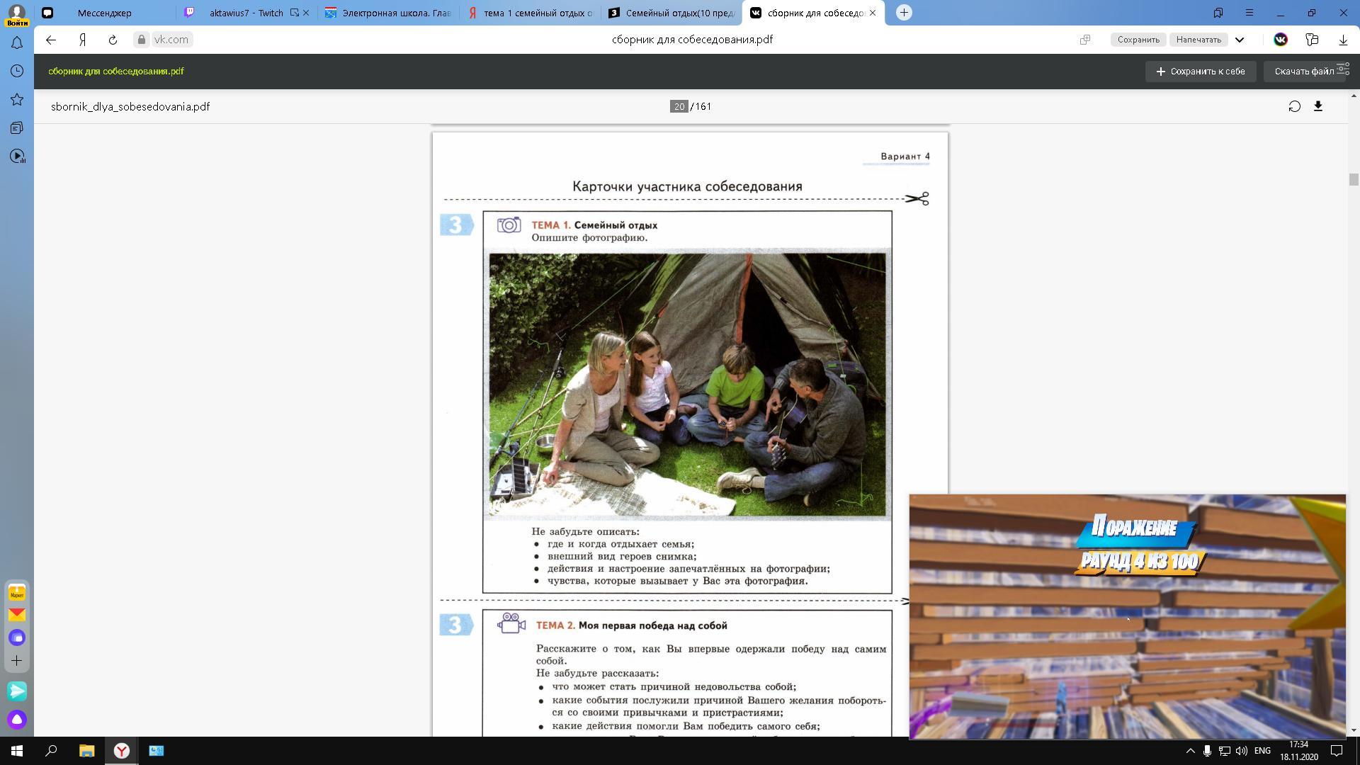Screen dimensions: 1360x765
Task: Click the Сохранить к себе button
Action: [x=1201, y=72]
